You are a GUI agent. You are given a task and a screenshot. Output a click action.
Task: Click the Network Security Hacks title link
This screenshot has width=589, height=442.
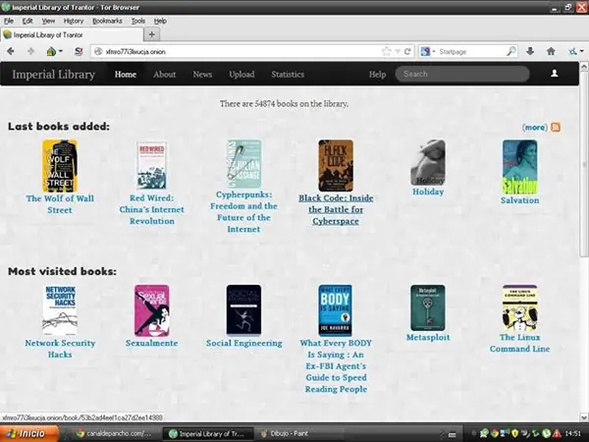tap(60, 349)
